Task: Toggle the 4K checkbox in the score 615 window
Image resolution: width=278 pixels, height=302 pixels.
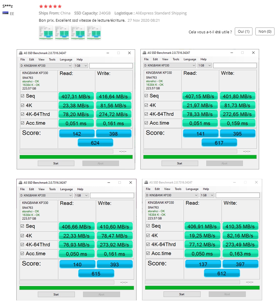Action: (22, 235)
